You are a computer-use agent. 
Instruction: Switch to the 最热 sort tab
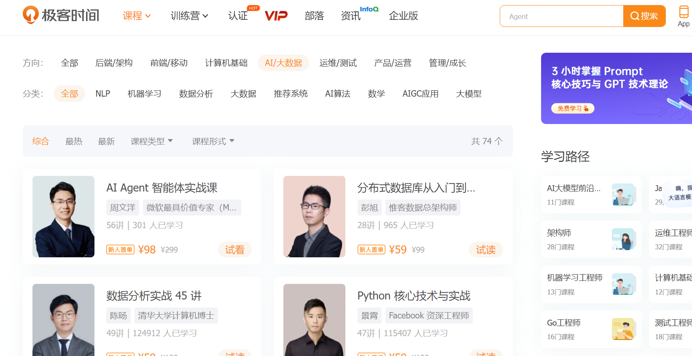tap(74, 141)
